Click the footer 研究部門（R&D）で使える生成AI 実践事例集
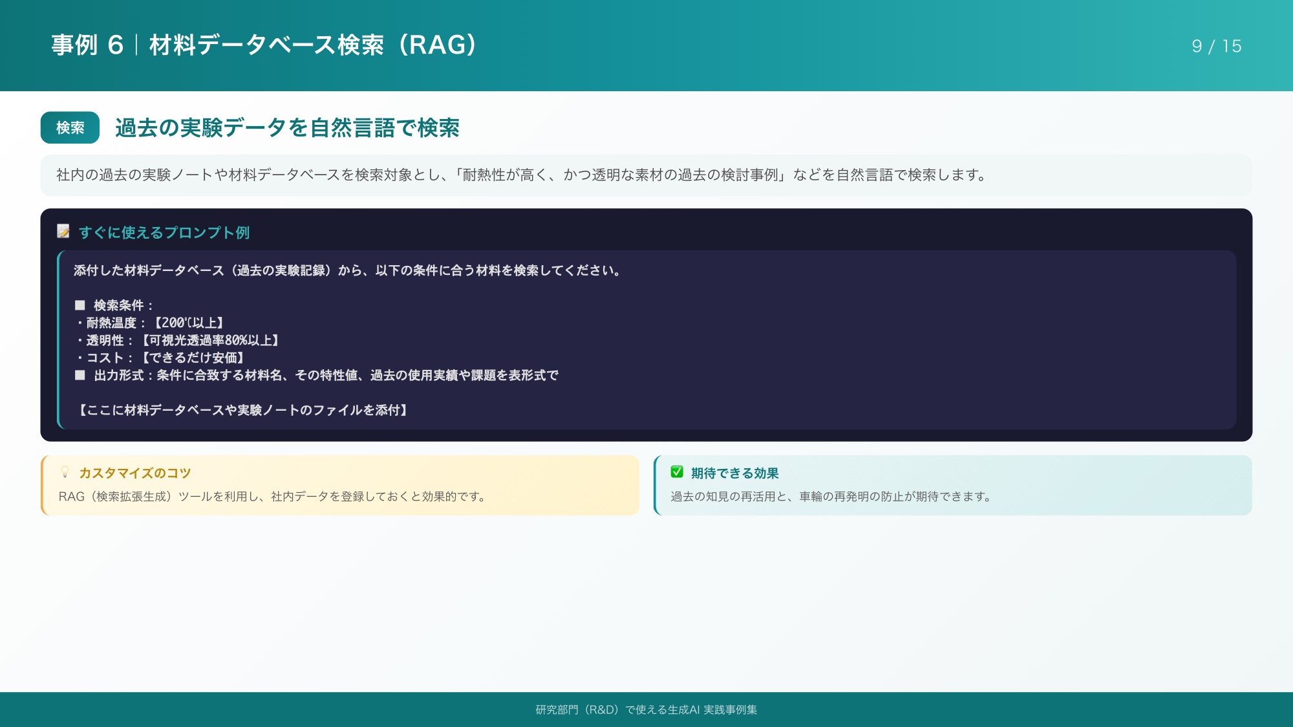1293x727 pixels. click(x=646, y=710)
